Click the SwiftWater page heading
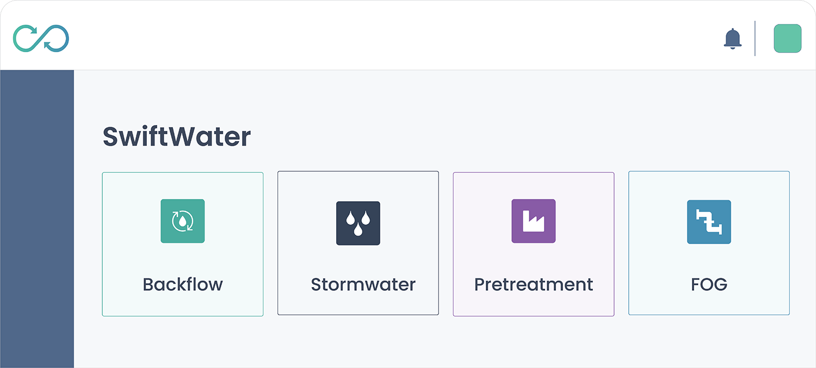The image size is (816, 368). (177, 137)
